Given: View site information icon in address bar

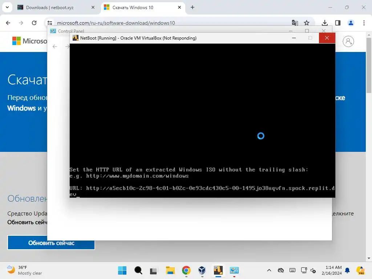Looking at the screenshot, I should pyautogui.click(x=49, y=23).
